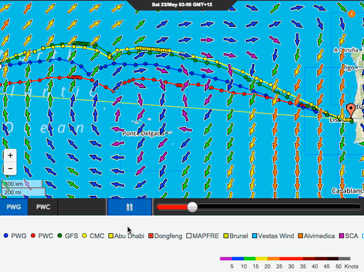Pause the weather animation playback
This screenshot has width=364, height=272.
(129, 207)
